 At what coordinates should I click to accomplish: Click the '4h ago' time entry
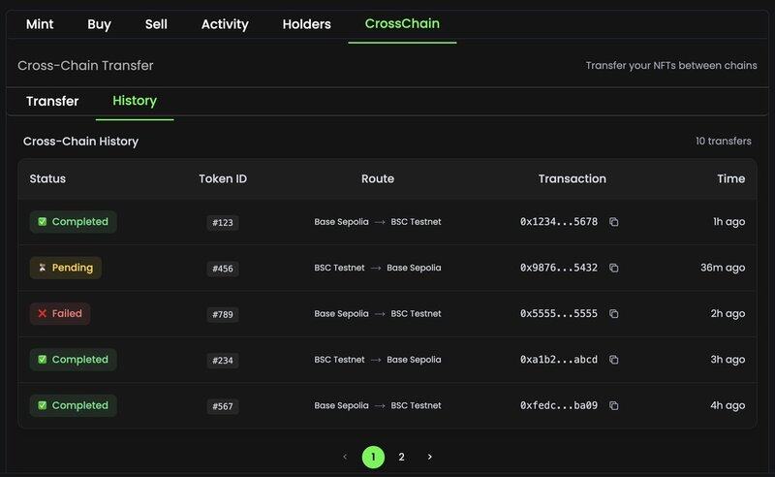tap(728, 406)
